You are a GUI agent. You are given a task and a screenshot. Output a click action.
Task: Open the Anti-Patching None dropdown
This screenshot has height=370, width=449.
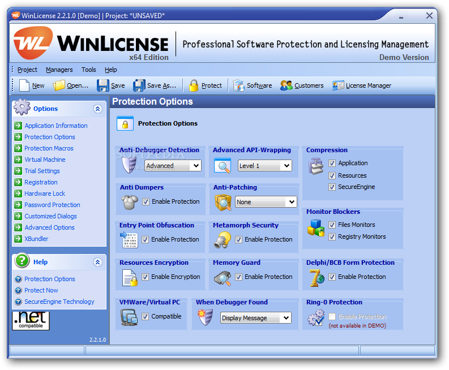266,202
